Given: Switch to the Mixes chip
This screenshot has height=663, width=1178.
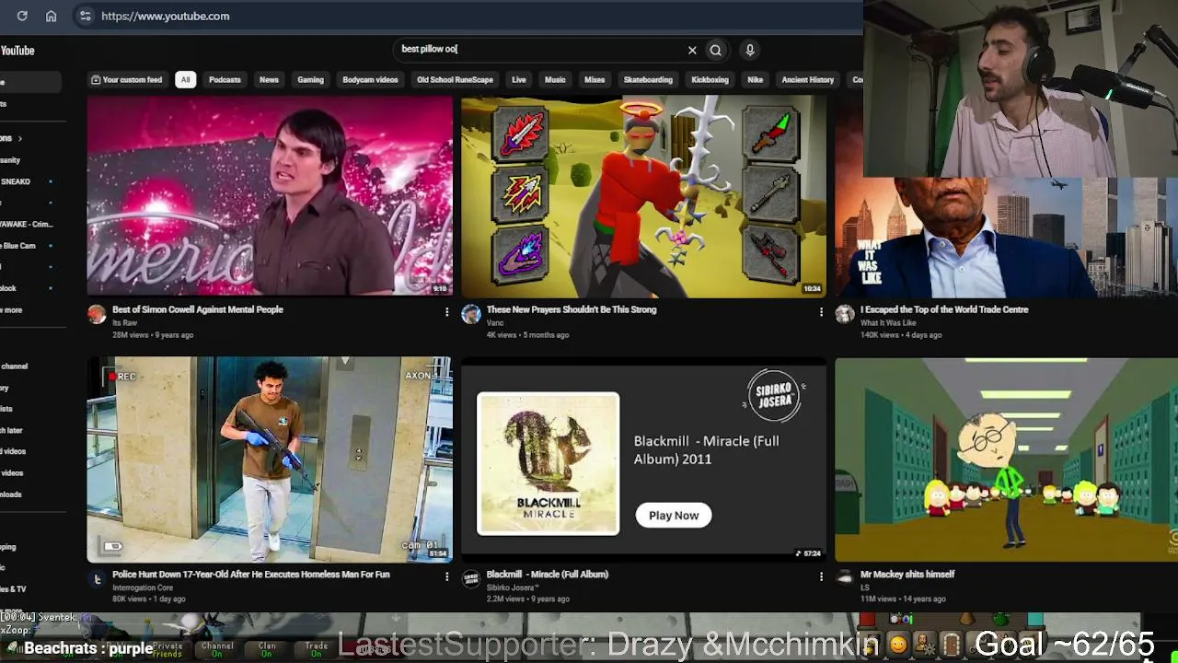Looking at the screenshot, I should [x=595, y=79].
